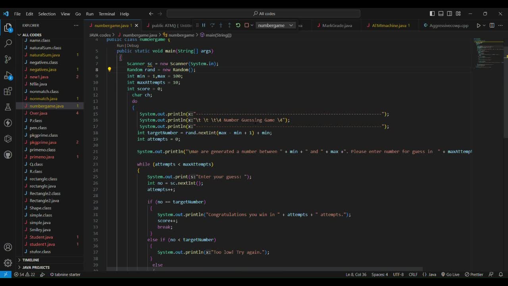Customize Layout button in title bar
This screenshot has width=508, height=286.
pyautogui.click(x=458, y=14)
